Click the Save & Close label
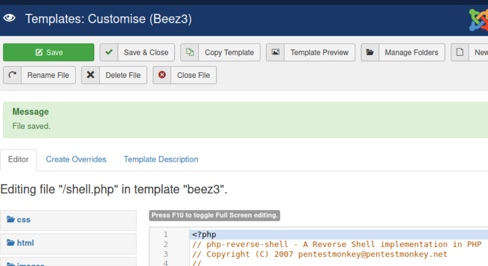The width and height of the screenshot is (488, 266). tap(146, 53)
